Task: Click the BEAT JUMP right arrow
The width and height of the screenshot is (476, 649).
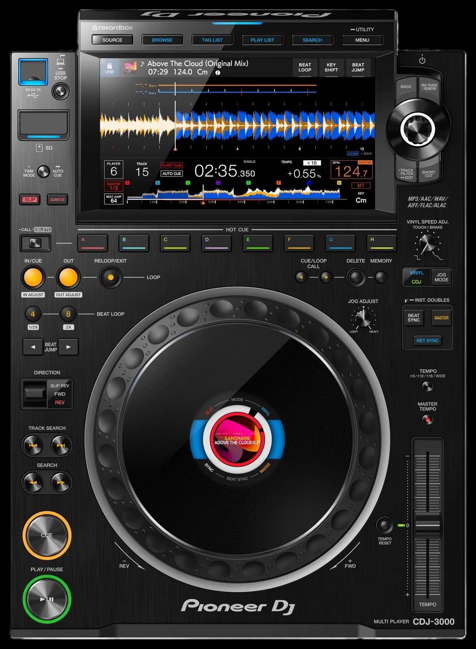Action: [68, 347]
